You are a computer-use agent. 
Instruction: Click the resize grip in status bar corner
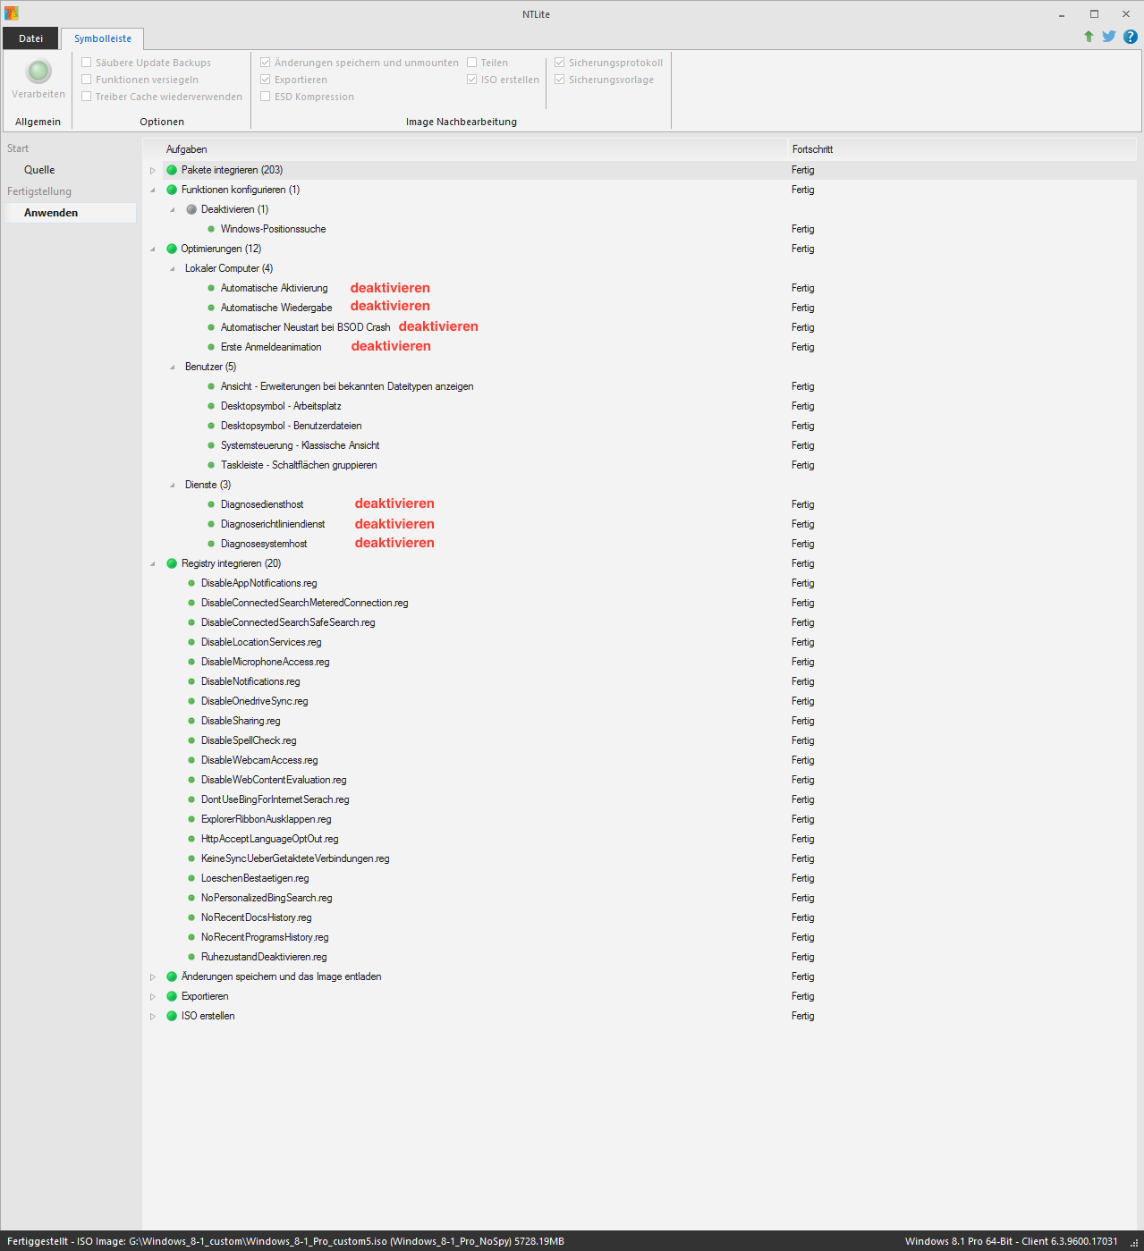pyautogui.click(x=1135, y=1243)
